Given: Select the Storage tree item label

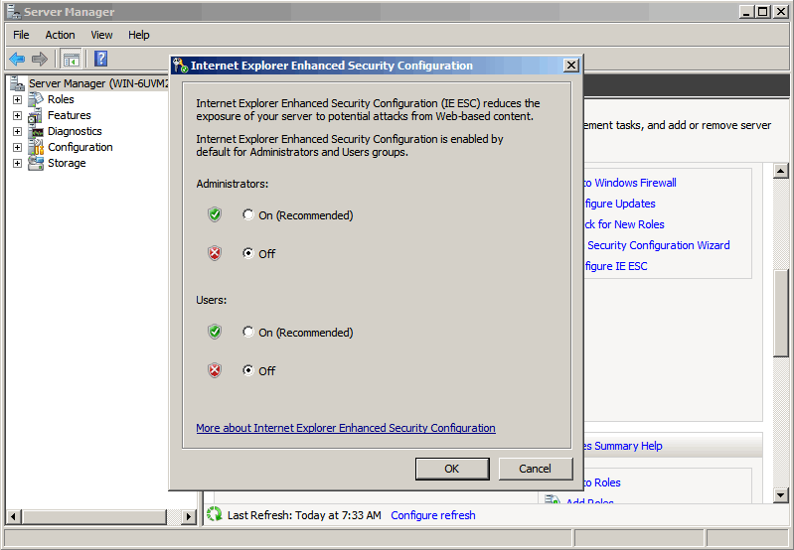Looking at the screenshot, I should [67, 163].
